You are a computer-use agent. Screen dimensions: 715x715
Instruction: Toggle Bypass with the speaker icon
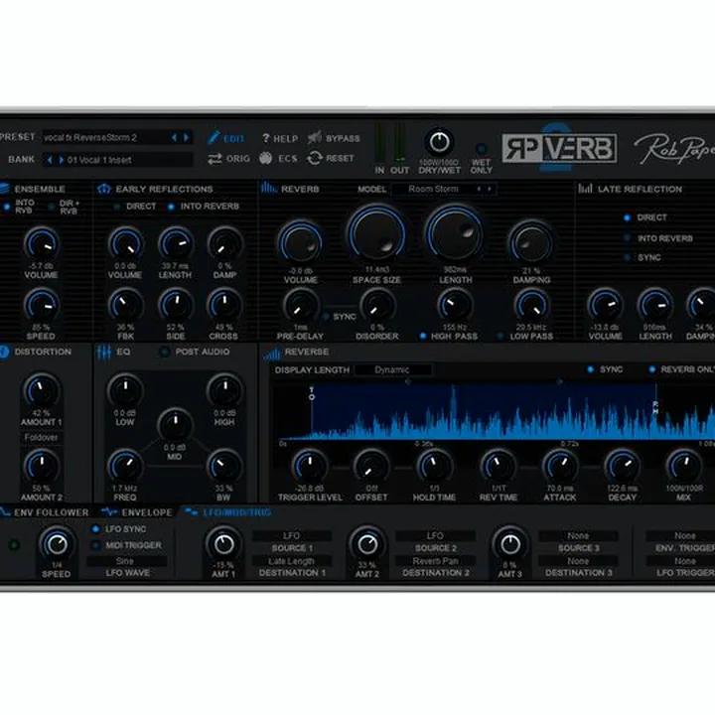314,137
